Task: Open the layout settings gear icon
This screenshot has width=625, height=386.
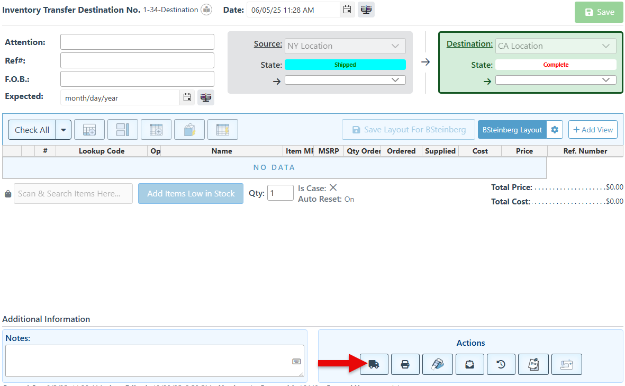Action: 555,130
